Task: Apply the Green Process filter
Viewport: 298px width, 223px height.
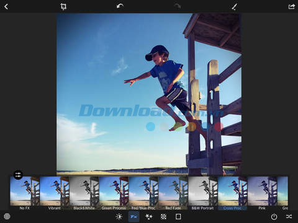Action: pyautogui.click(x=114, y=193)
